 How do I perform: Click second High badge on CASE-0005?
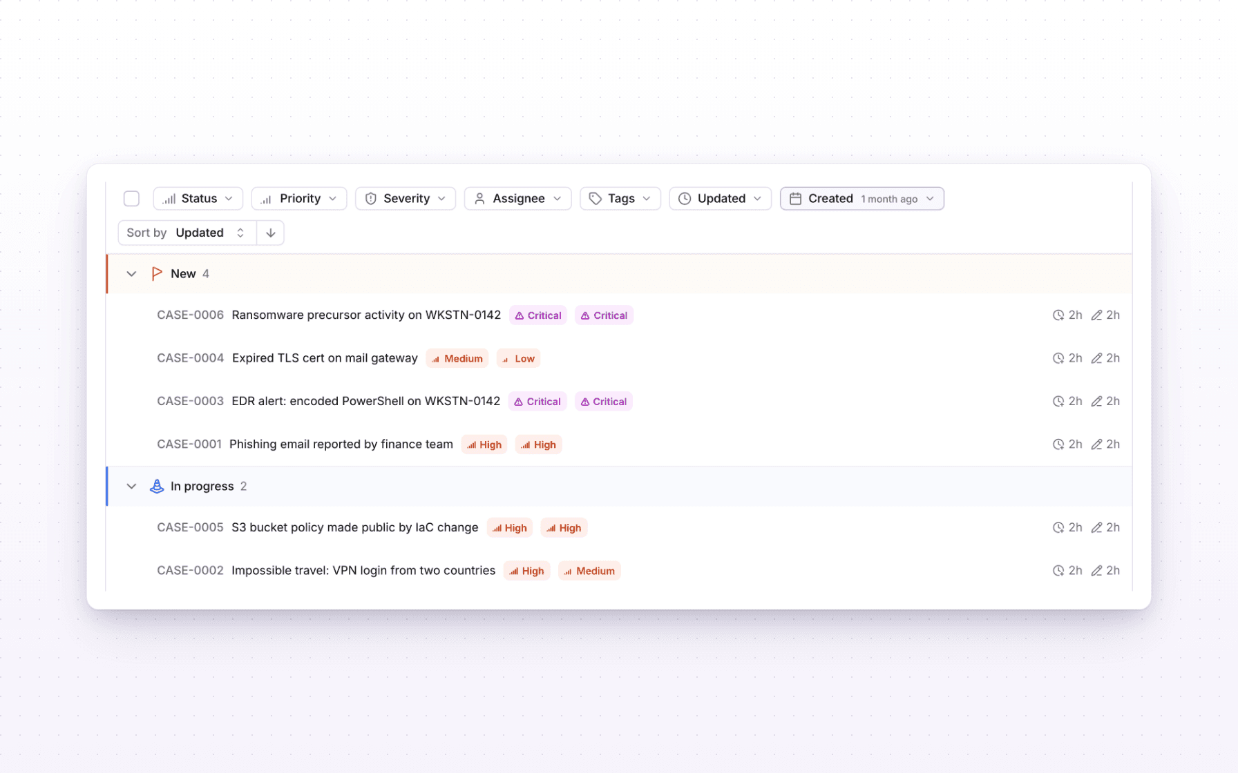564,528
